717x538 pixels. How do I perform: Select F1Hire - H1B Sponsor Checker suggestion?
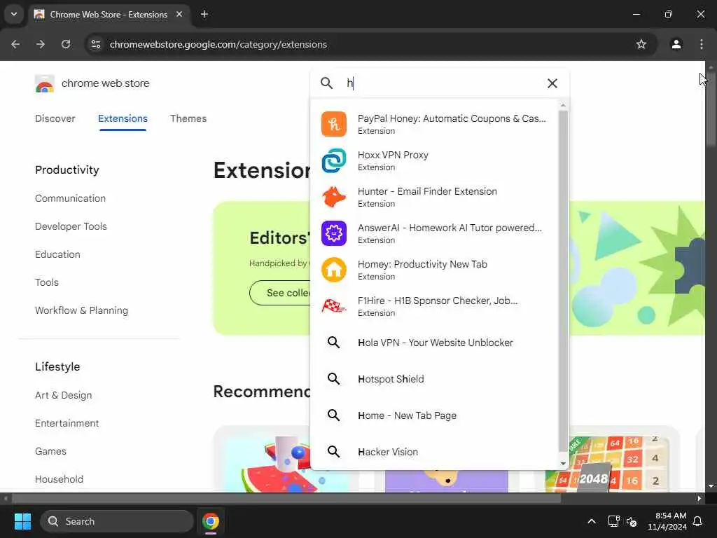pos(434,306)
